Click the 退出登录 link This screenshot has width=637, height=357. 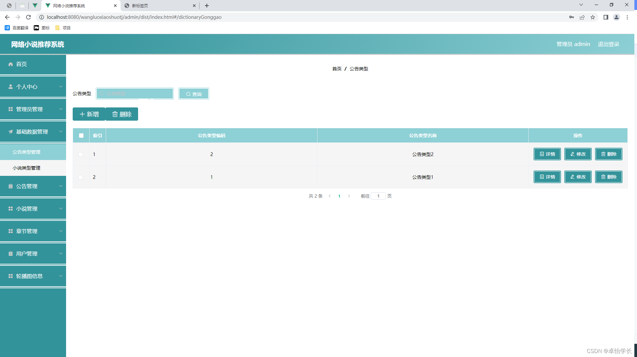608,44
